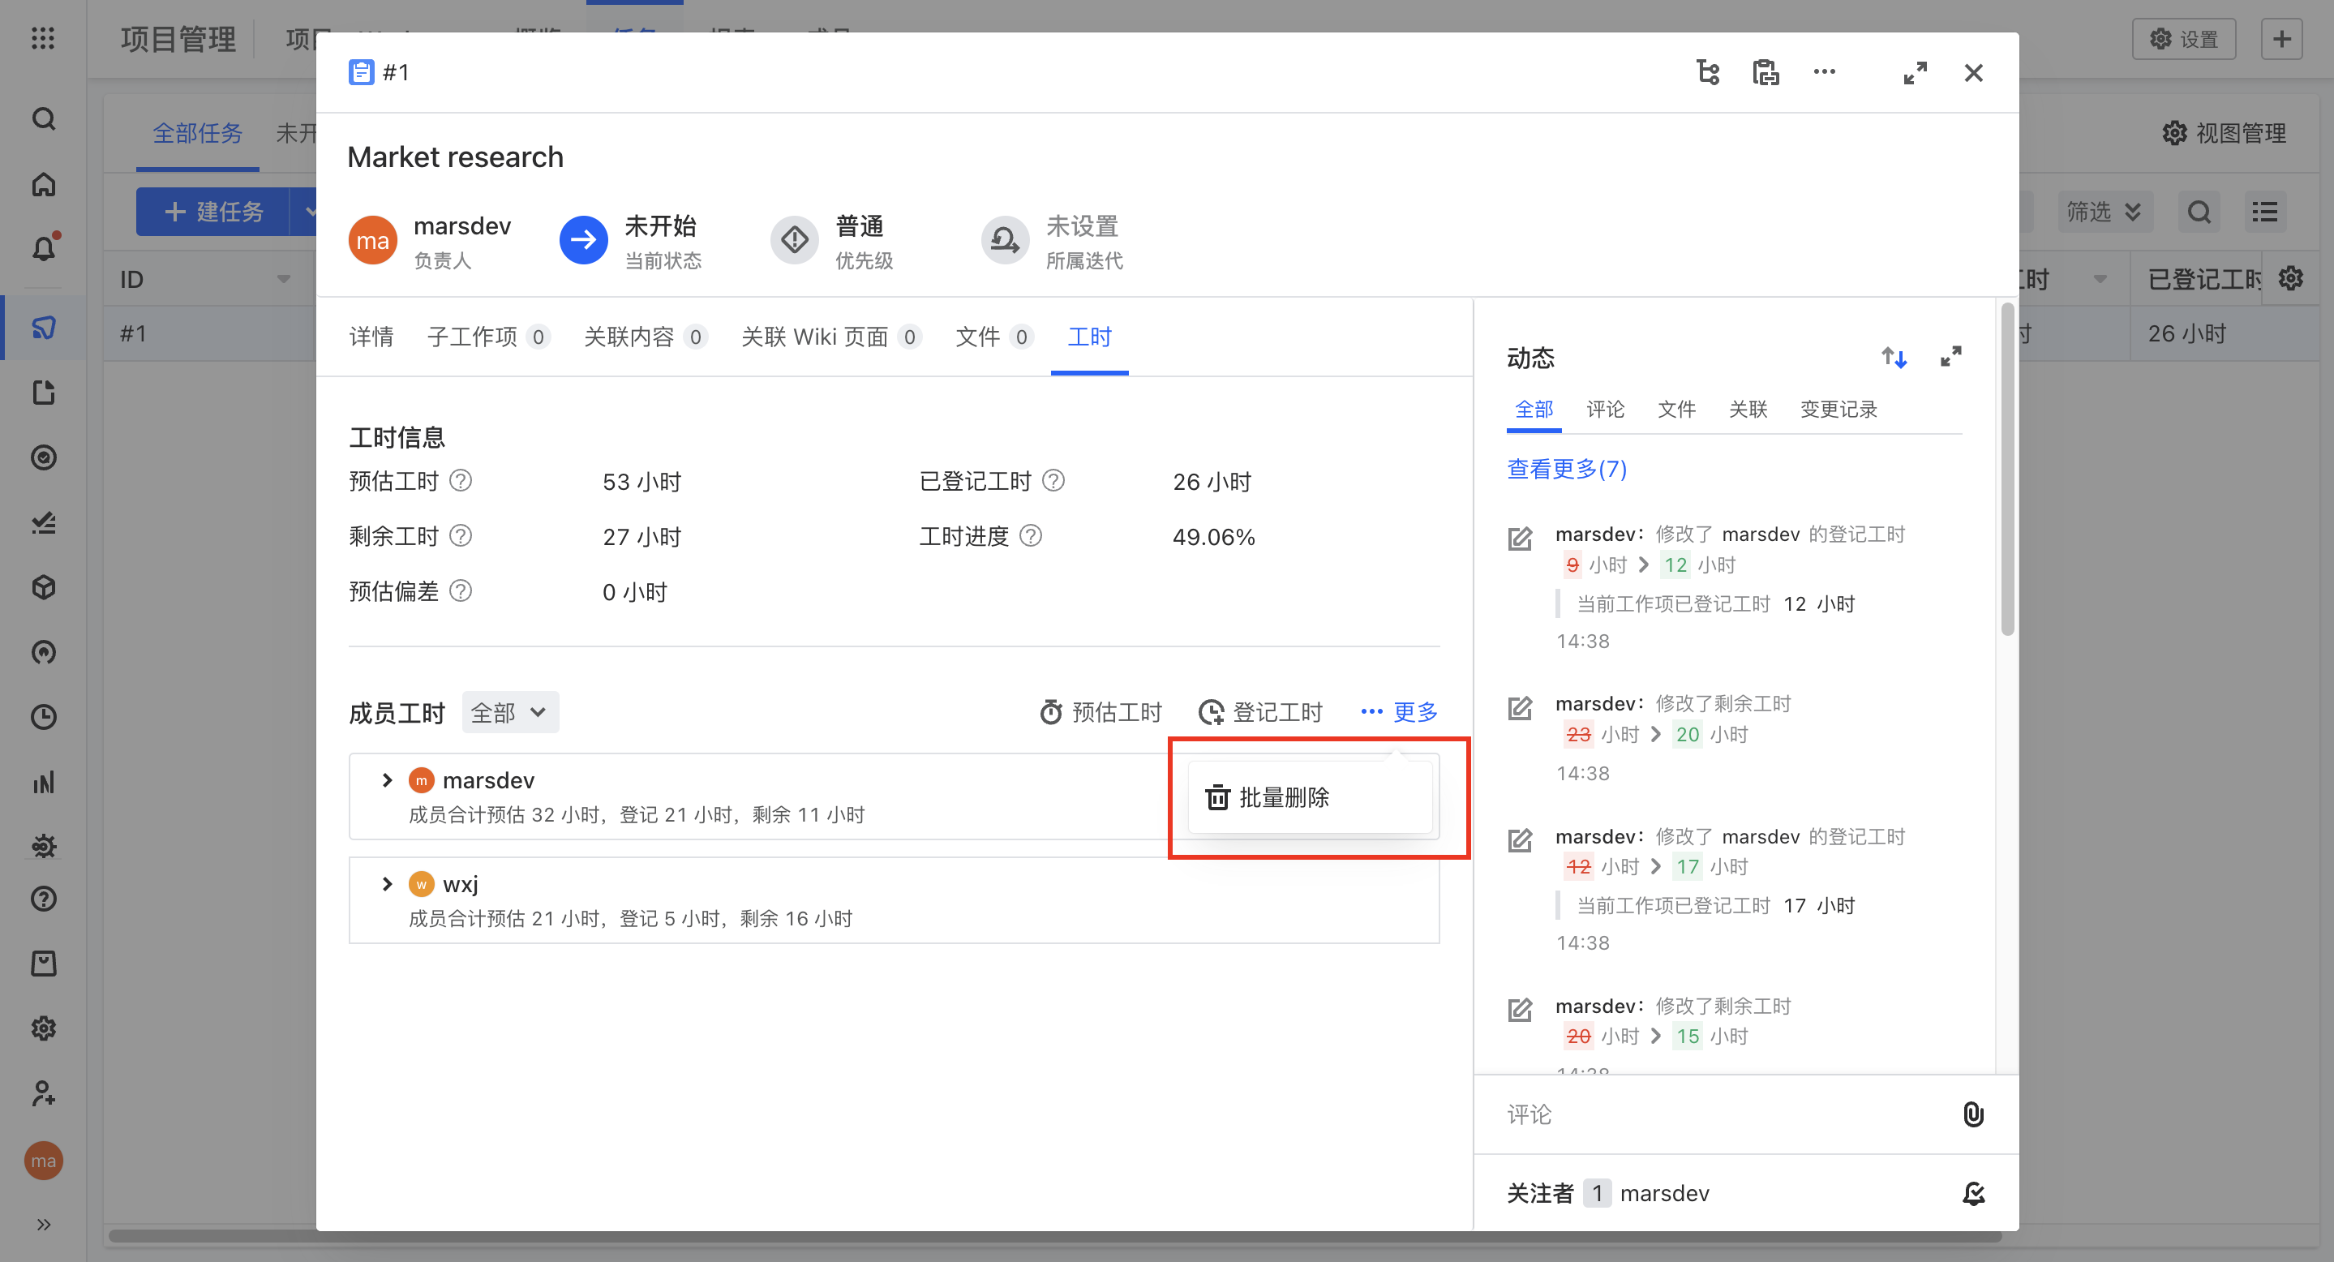The image size is (2334, 1262).
Task: Open the 筛选 filter dropdown
Action: pos(2103,212)
